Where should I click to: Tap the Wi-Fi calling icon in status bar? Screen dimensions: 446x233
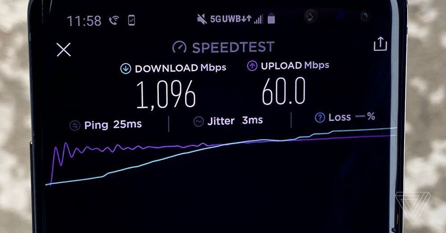coord(114,20)
